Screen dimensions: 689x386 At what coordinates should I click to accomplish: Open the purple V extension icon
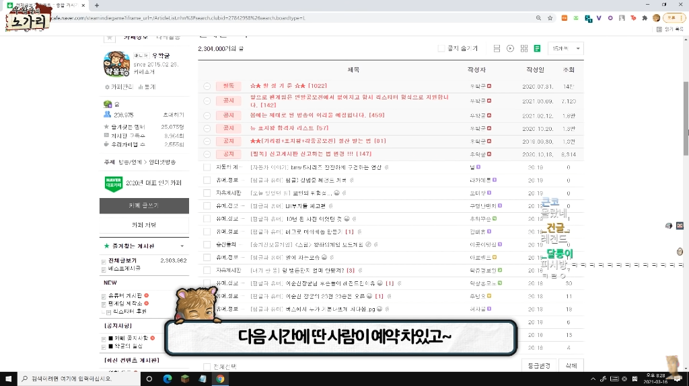(598, 18)
